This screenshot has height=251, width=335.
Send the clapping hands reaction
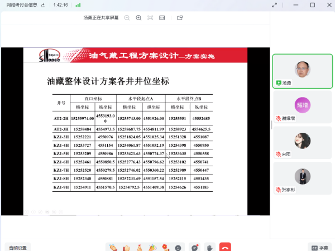[x=113, y=247]
